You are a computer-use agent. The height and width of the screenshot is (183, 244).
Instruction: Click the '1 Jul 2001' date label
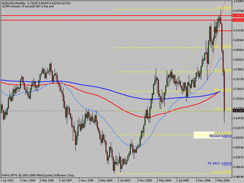point(124,181)
